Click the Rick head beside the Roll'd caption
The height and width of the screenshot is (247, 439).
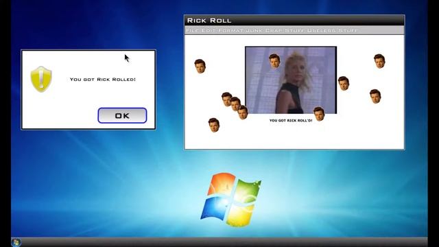tap(319, 114)
